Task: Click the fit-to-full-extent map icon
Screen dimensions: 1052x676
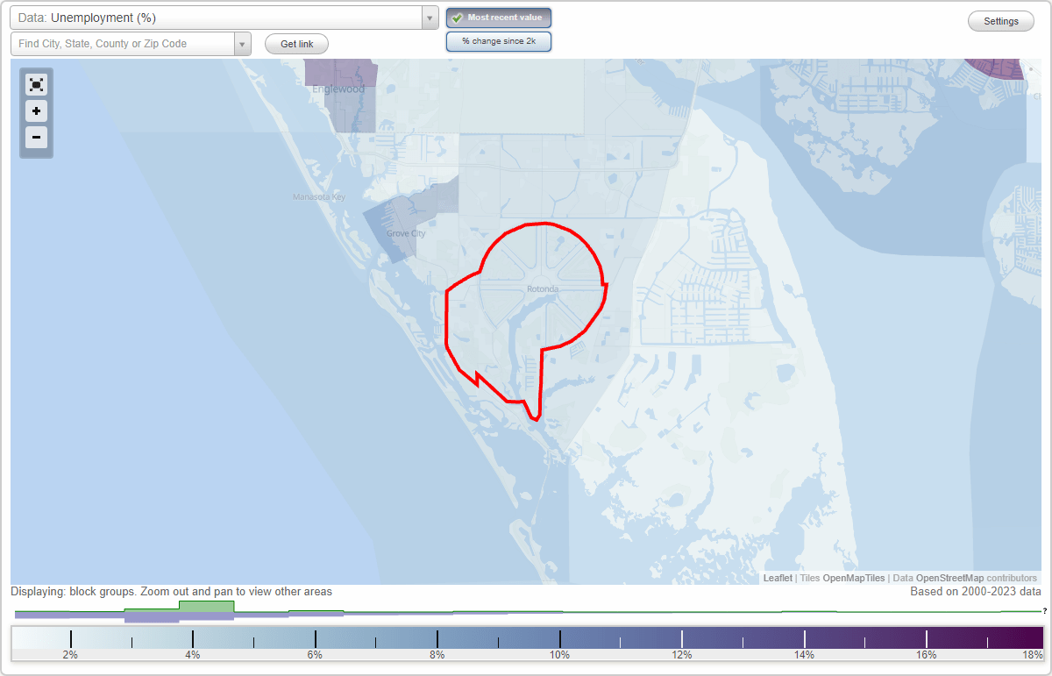Action: coord(36,84)
